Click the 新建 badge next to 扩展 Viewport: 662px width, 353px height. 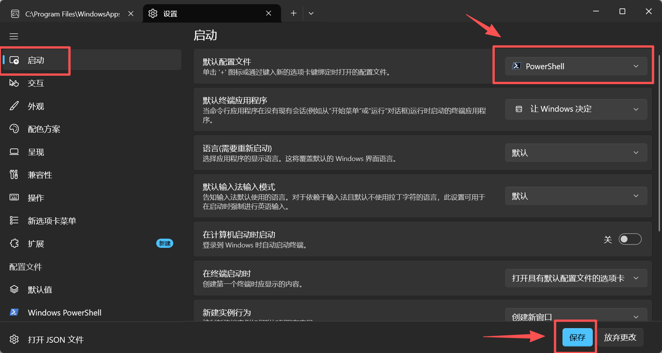coord(165,243)
